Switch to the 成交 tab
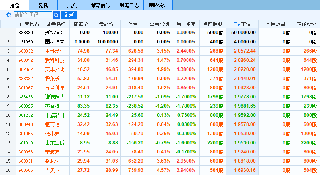The height and width of the screenshot is (175, 320). click(72, 5)
